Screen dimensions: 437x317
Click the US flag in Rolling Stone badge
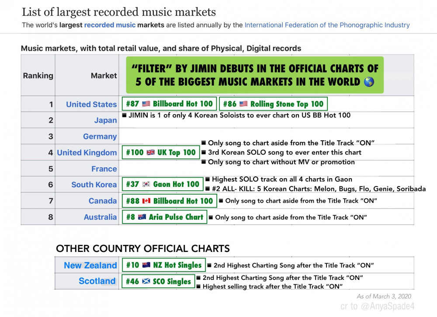tap(243, 104)
